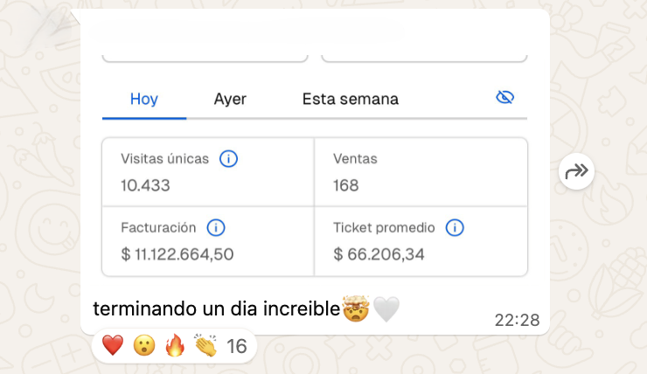Image resolution: width=647 pixels, height=374 pixels.
Task: Switch to the Ayer tab
Action: point(230,99)
